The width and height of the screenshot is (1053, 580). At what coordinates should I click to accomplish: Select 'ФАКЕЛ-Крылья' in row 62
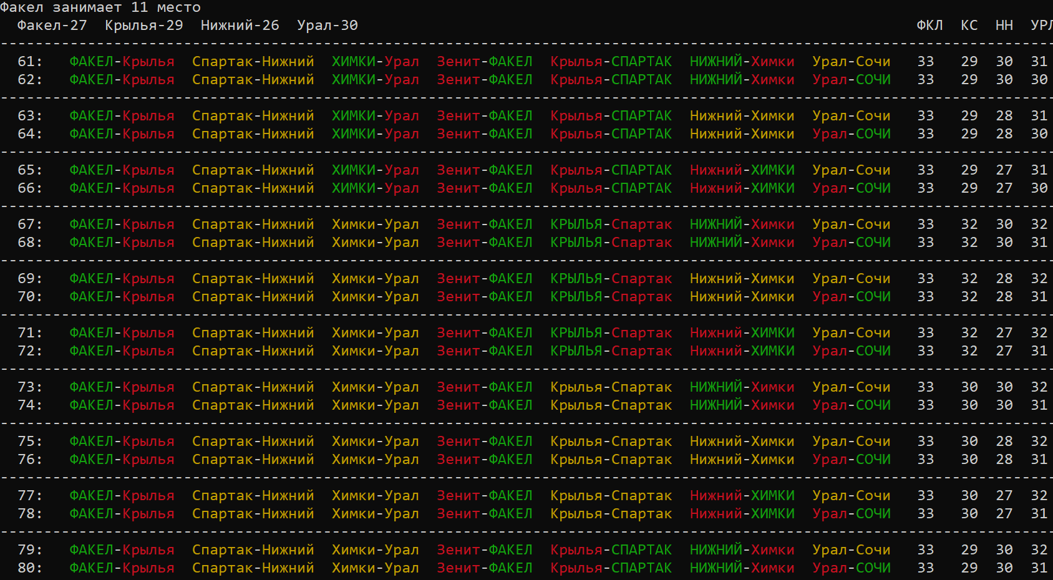coord(122,80)
